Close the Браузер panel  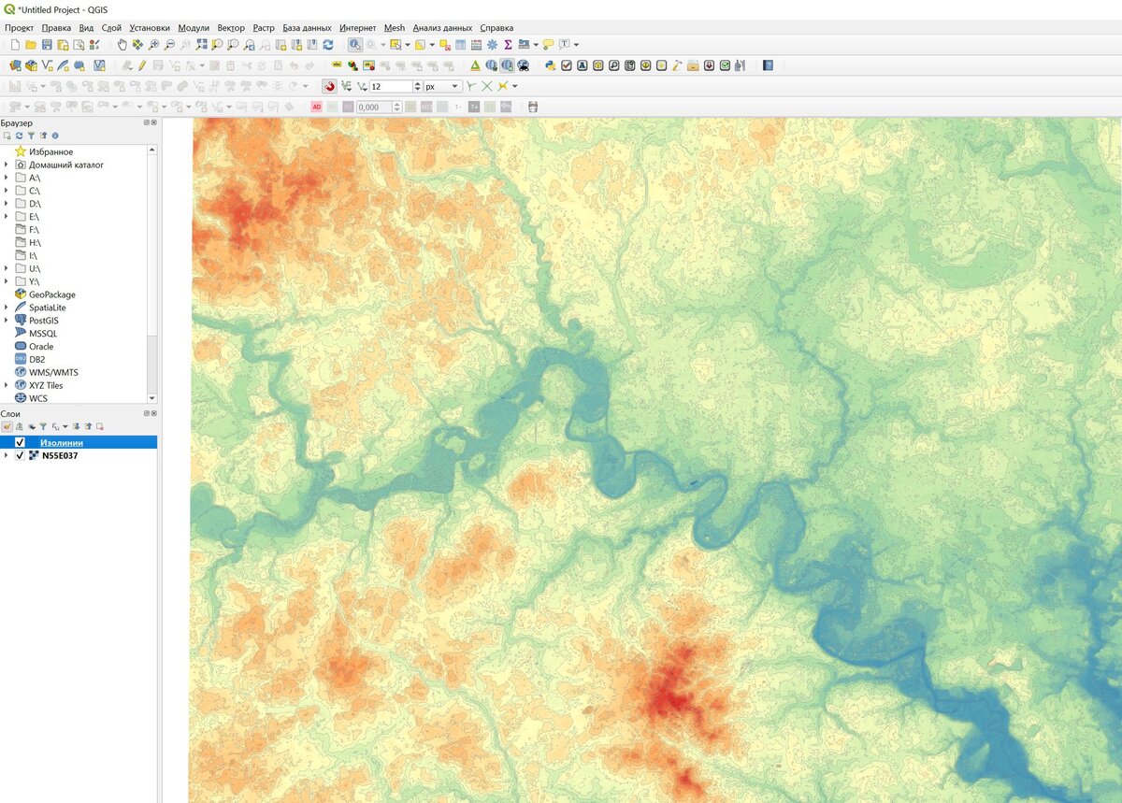(x=154, y=122)
